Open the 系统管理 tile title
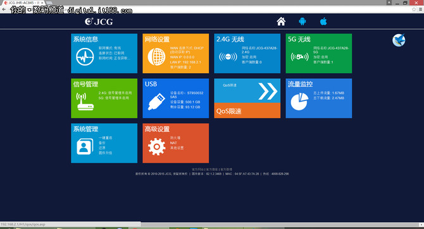Viewport: 424px width, 229px height. click(x=85, y=129)
